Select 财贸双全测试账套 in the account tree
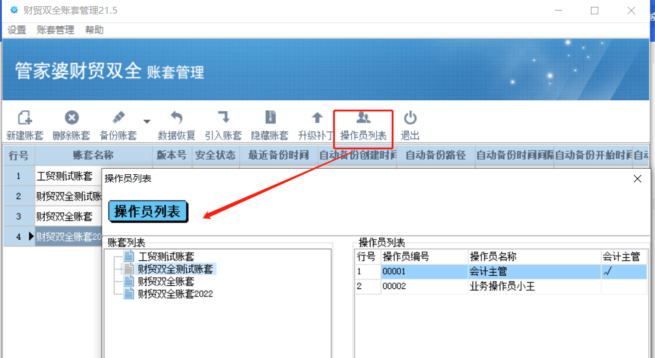Viewport: 655px width, 358px height. coord(176,269)
